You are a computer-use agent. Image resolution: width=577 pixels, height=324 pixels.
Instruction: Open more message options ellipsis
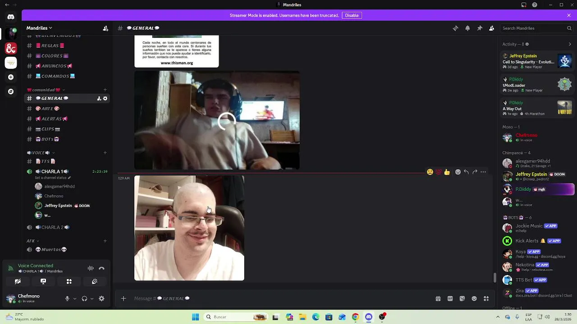coord(483,172)
